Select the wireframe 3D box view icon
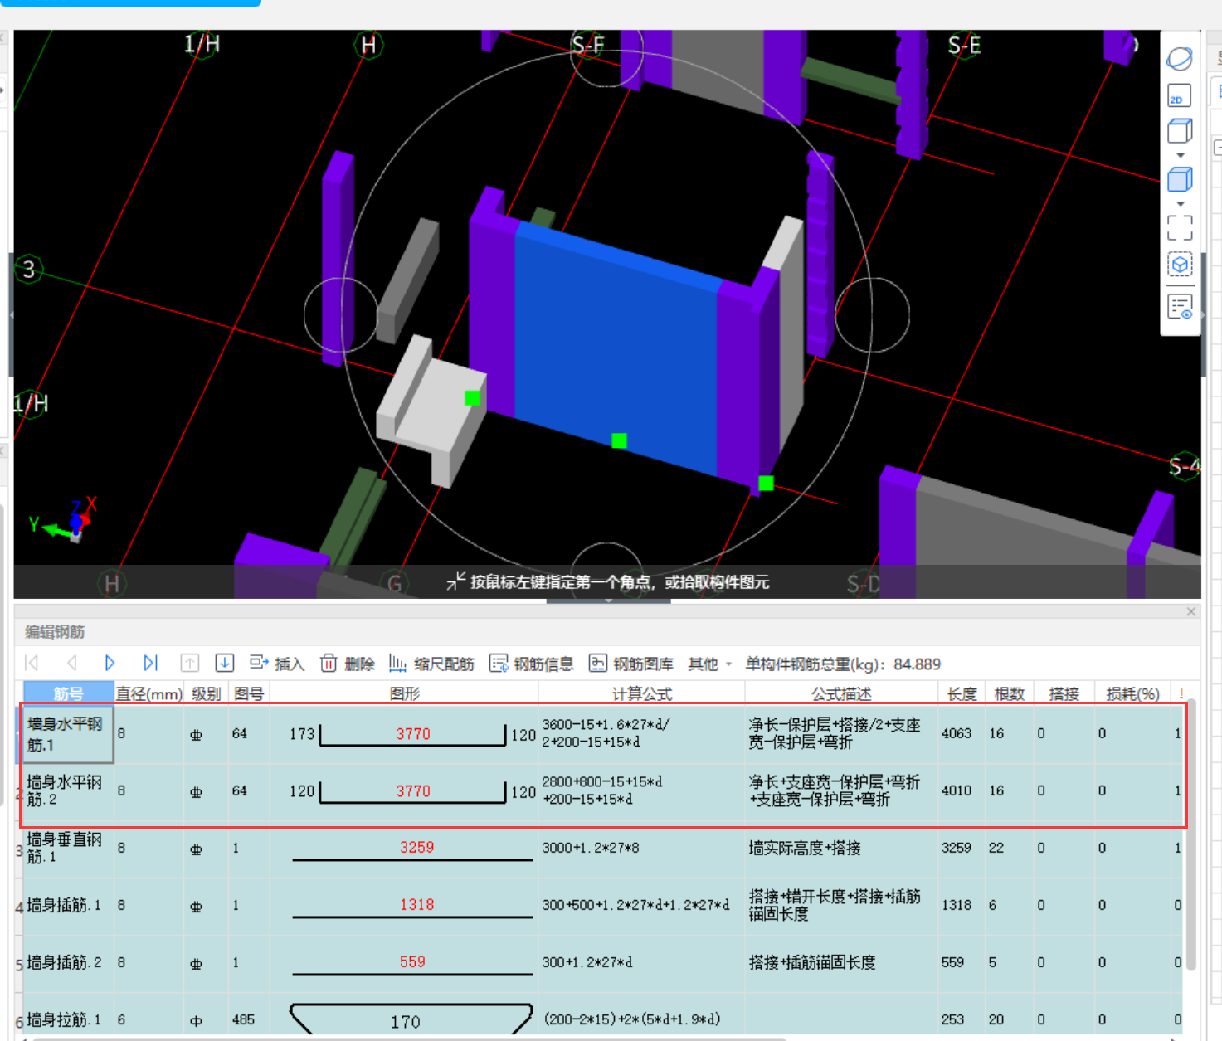 pos(1180,131)
